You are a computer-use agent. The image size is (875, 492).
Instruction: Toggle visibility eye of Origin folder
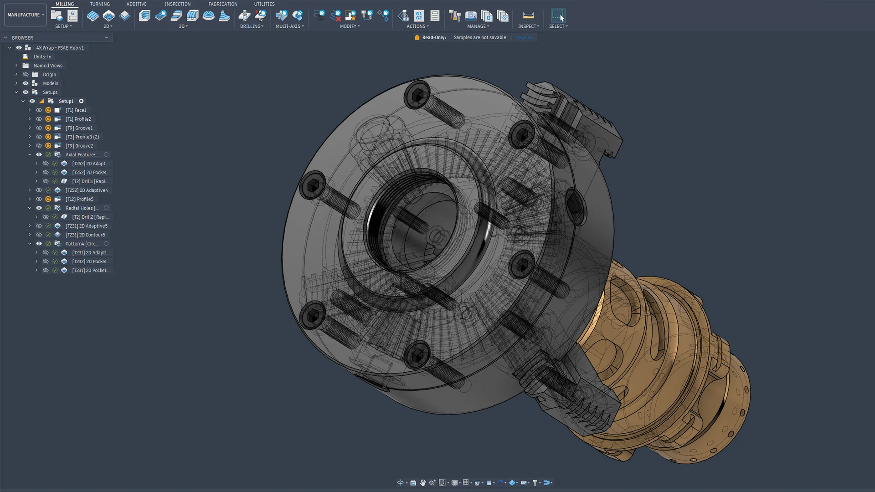click(26, 74)
